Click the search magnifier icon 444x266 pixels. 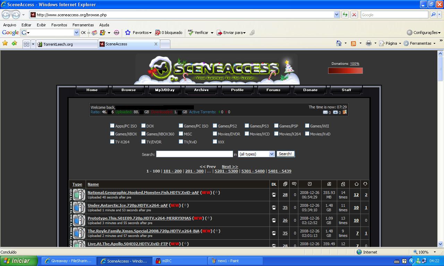(x=433, y=15)
